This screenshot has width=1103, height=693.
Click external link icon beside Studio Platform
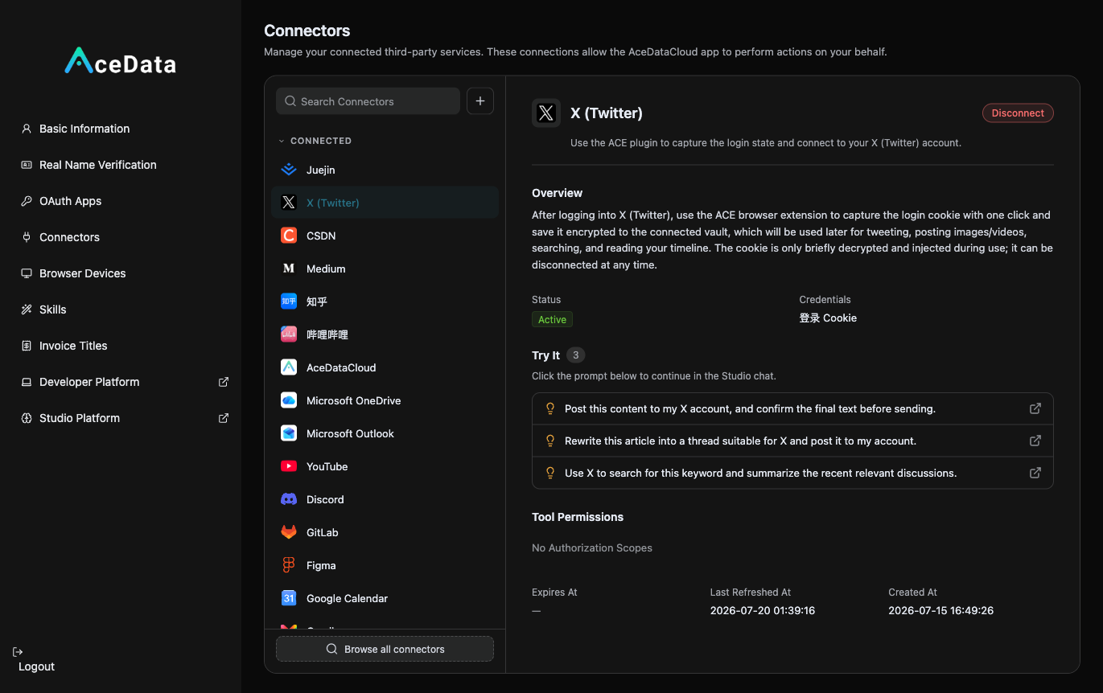point(224,418)
